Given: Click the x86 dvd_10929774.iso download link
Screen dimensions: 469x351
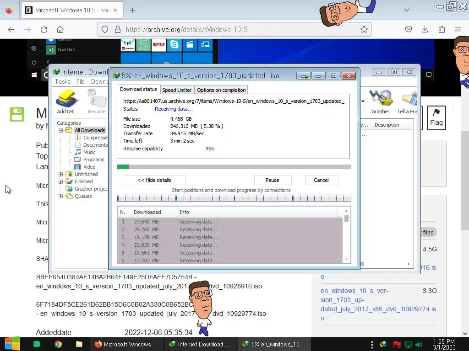Looking at the screenshot, I should [x=378, y=304].
